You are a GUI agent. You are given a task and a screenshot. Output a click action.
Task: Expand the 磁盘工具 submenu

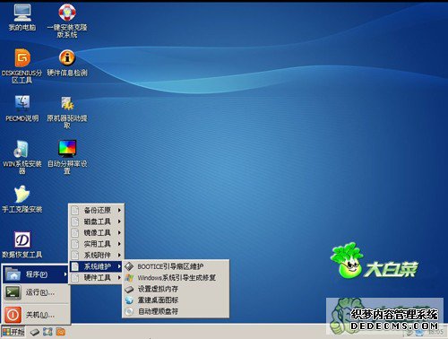point(97,222)
